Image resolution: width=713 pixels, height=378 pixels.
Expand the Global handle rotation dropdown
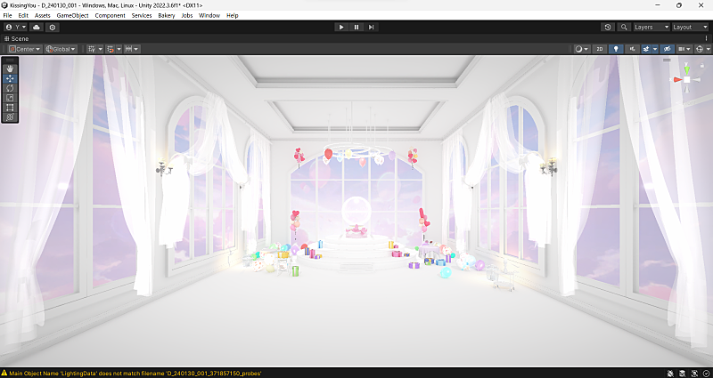tap(61, 49)
